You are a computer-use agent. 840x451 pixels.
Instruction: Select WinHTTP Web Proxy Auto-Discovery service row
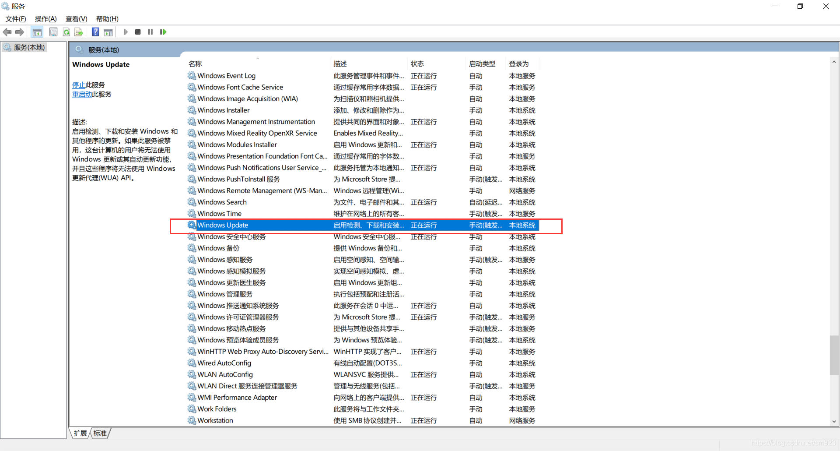(x=363, y=352)
